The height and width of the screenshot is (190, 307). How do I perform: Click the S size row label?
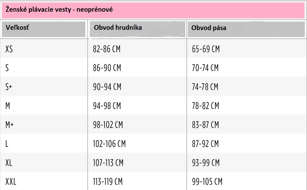click(7, 68)
